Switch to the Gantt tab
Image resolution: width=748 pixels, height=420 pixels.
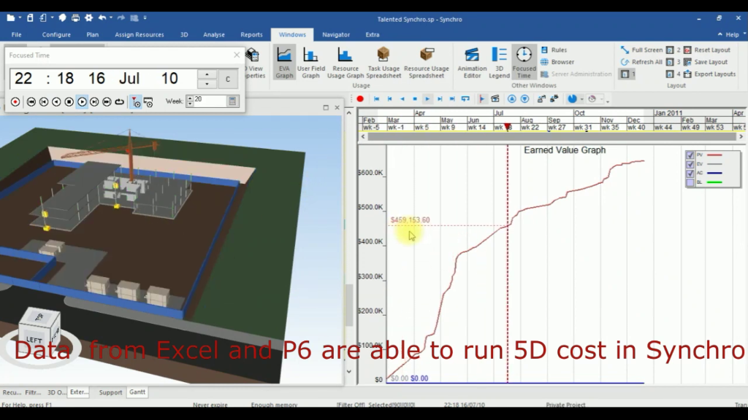coord(137,392)
